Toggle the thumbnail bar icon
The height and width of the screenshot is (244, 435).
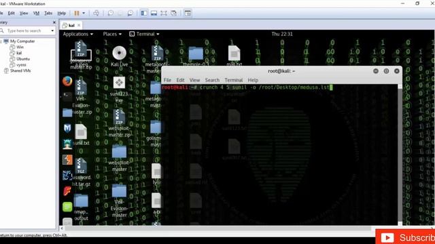(154, 13)
